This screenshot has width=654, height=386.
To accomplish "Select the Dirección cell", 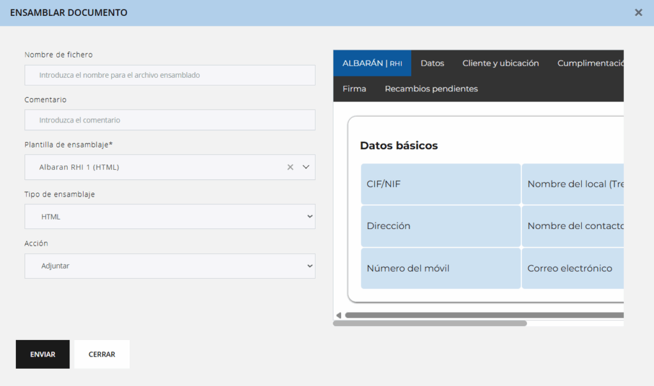I will coord(441,226).
